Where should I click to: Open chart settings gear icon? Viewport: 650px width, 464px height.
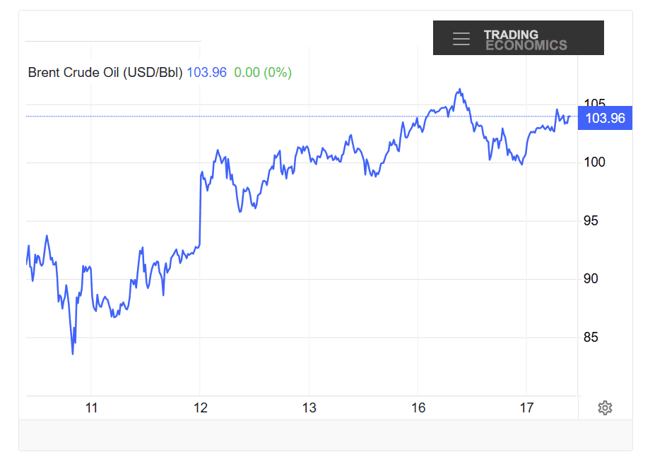click(x=604, y=408)
